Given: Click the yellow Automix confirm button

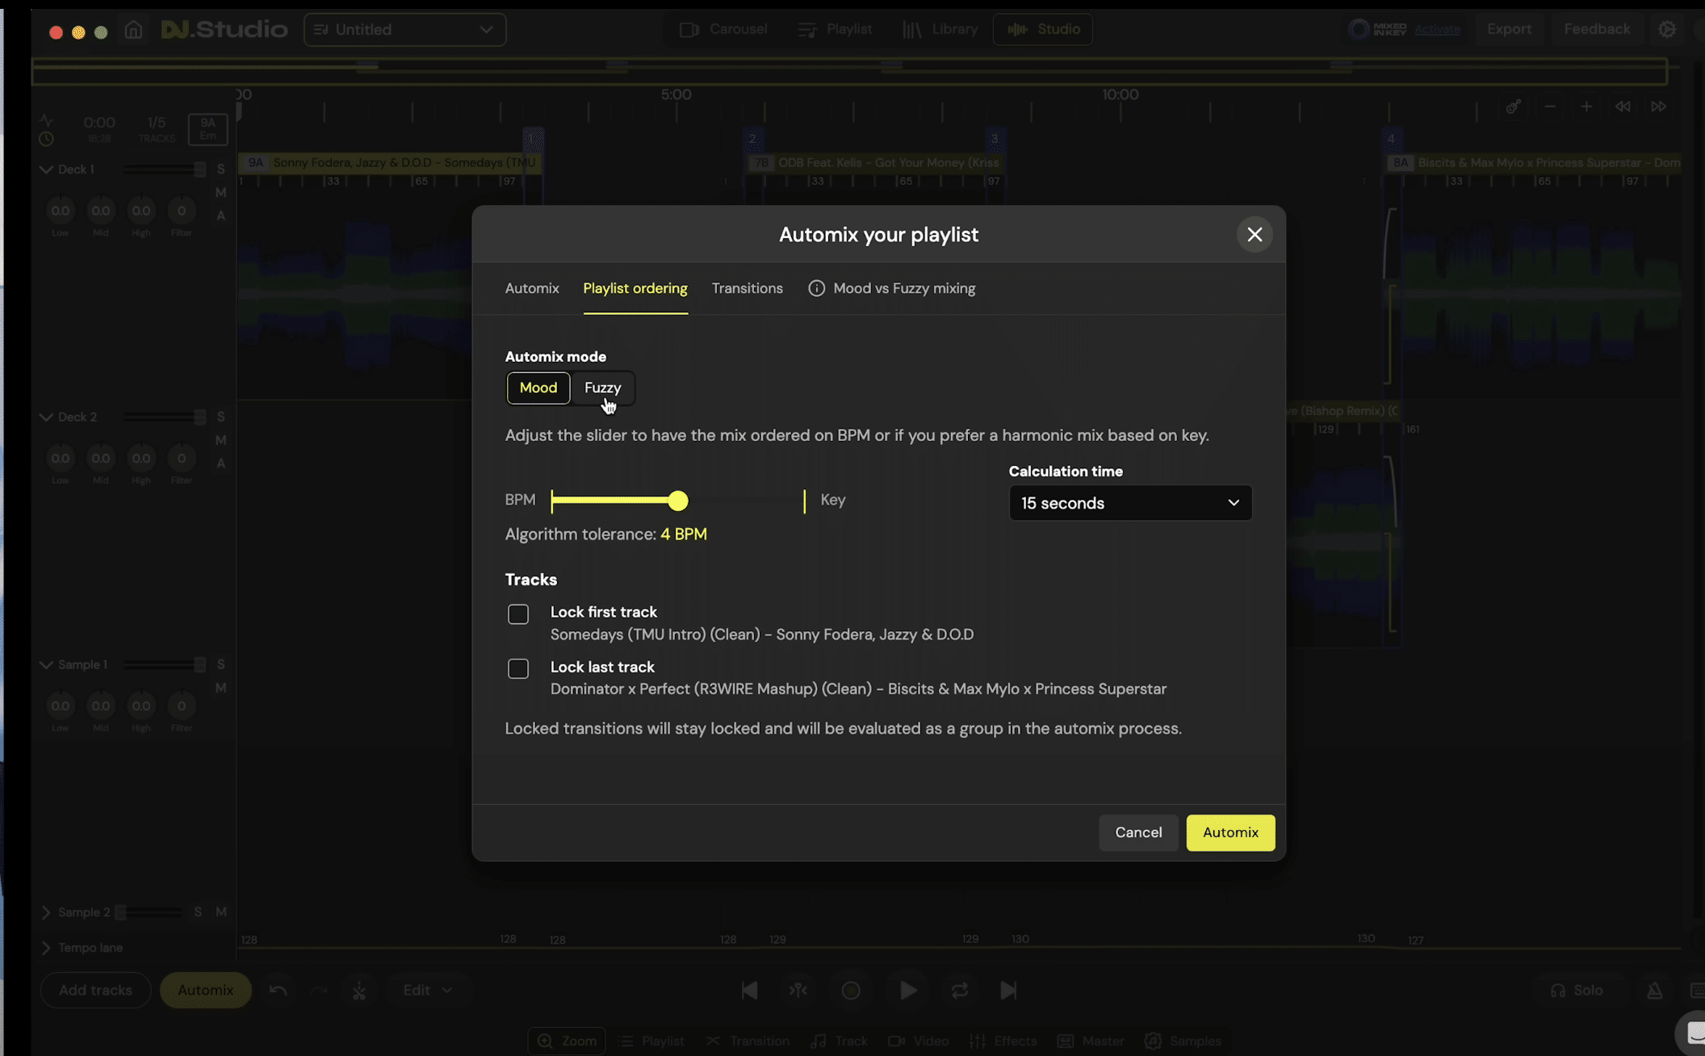Looking at the screenshot, I should click(x=1230, y=832).
